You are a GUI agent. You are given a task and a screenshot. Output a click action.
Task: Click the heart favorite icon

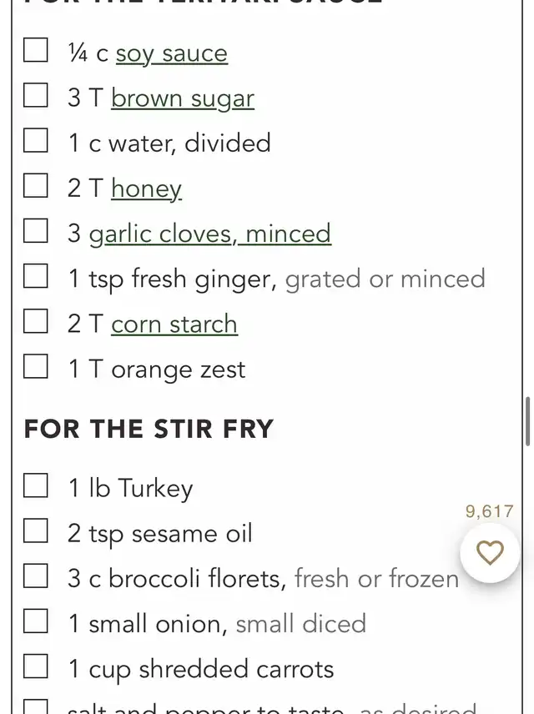[490, 552]
